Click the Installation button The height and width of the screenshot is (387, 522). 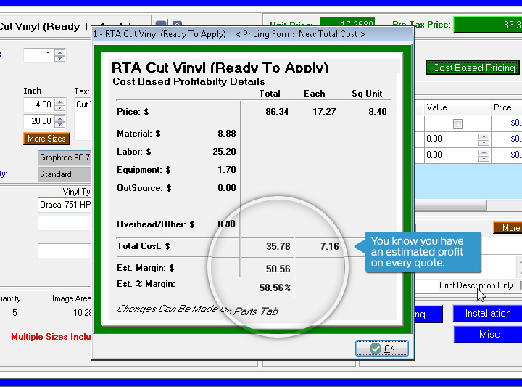[x=487, y=314]
